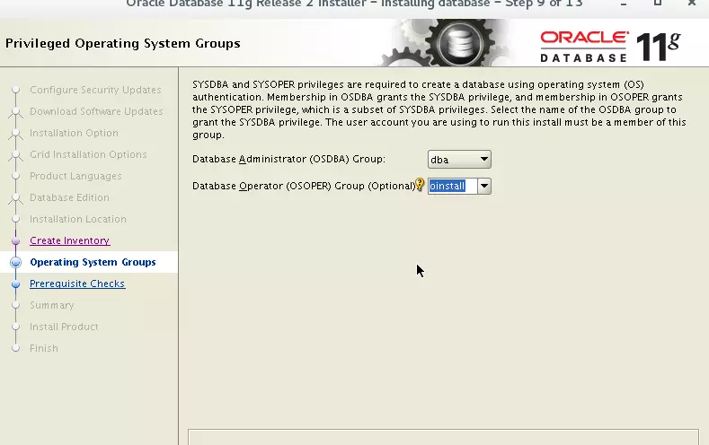This screenshot has height=445, width=709.
Task: Click the Create Inventory step bullet icon
Action: [x=16, y=240]
